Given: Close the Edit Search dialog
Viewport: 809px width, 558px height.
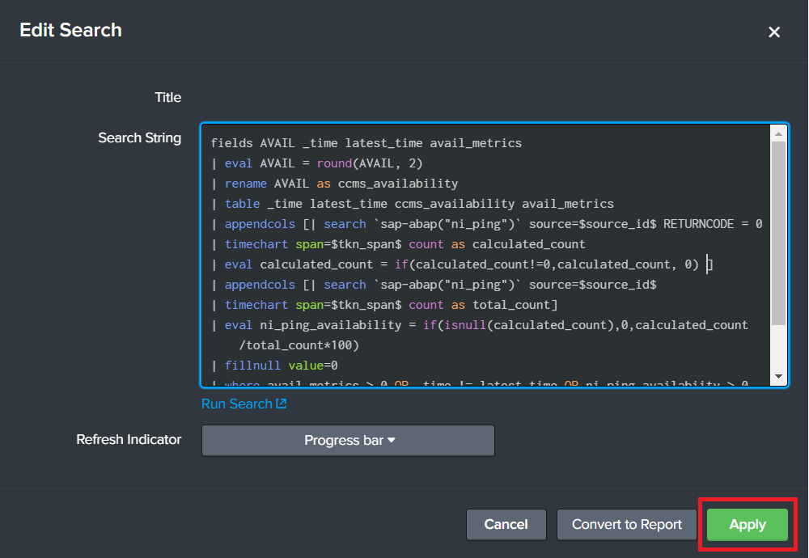Looking at the screenshot, I should click(x=774, y=32).
